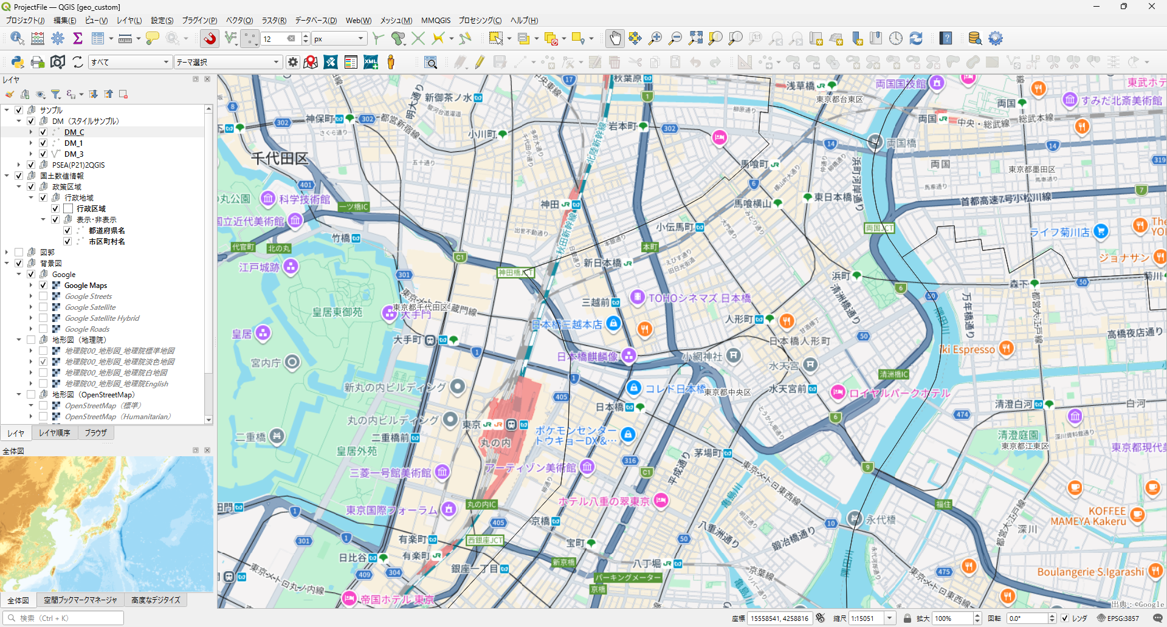
Task: Open the statistical summary sigma icon
Action: (78, 38)
